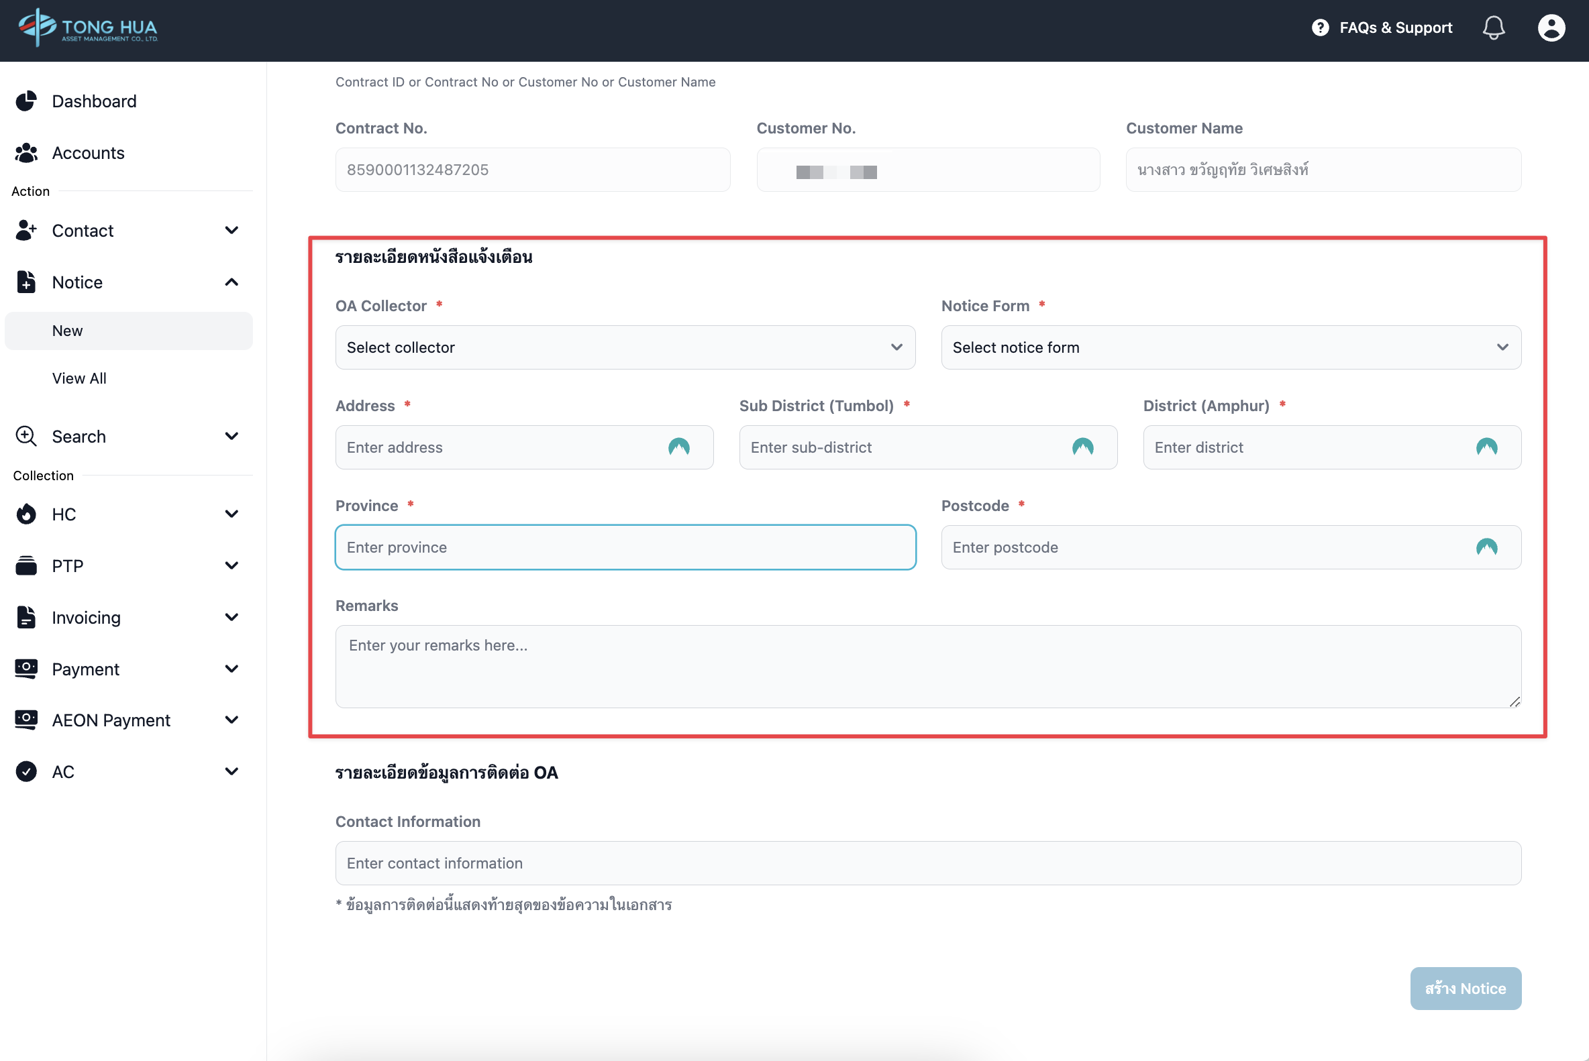1589x1061 pixels.
Task: Open the Select notice form dropdown
Action: tap(1230, 348)
